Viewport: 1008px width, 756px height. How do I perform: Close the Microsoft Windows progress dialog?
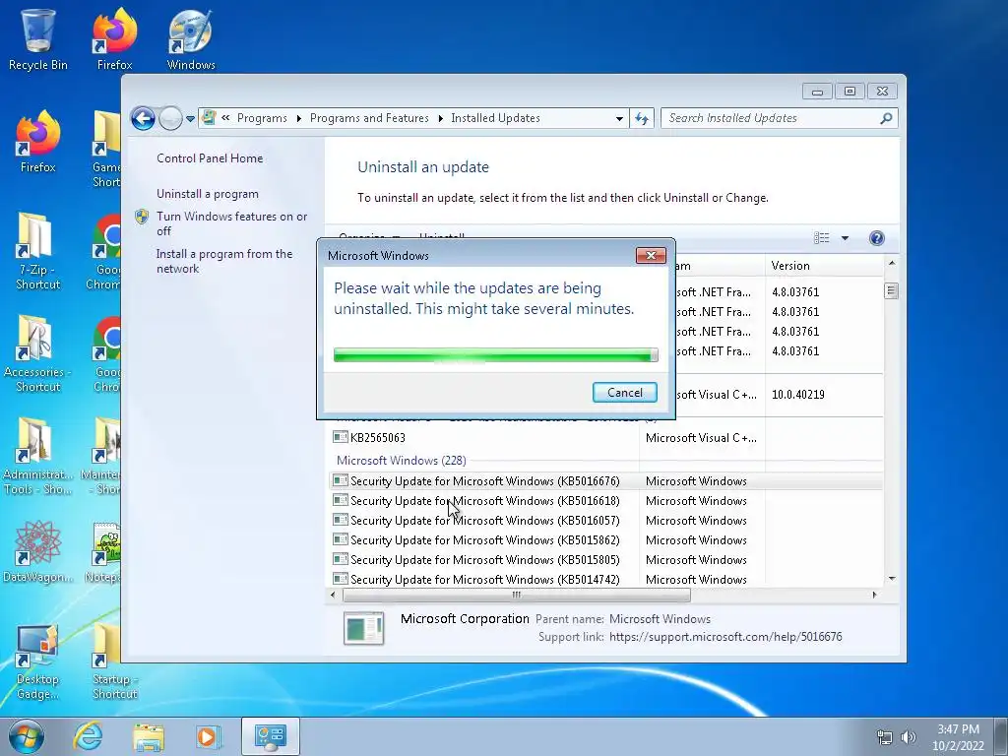pyautogui.click(x=651, y=255)
